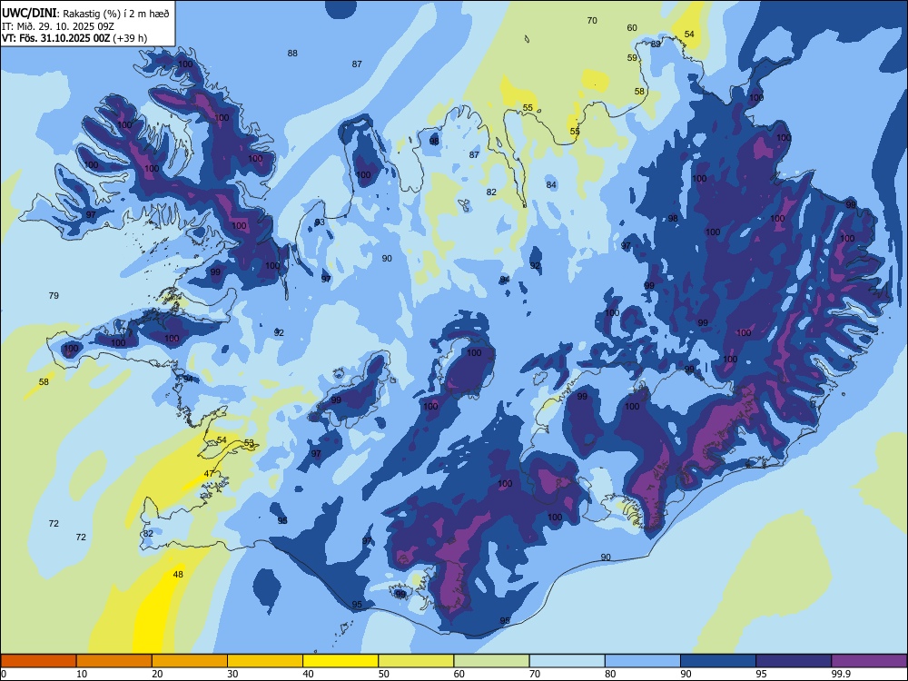This screenshot has height=681, width=908.
Task: Click the 95–99.9 dark navy legend swatch
Action: [x=794, y=661]
